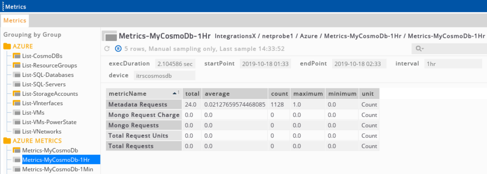Image resolution: width=487 pixels, height=174 pixels.
Task: Select Metrics-MyCosmoDb tree entry
Action: coord(50,150)
